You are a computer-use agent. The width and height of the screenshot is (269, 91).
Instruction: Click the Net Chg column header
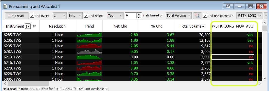point(121,26)
